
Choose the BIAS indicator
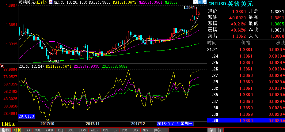pos(82,130)
